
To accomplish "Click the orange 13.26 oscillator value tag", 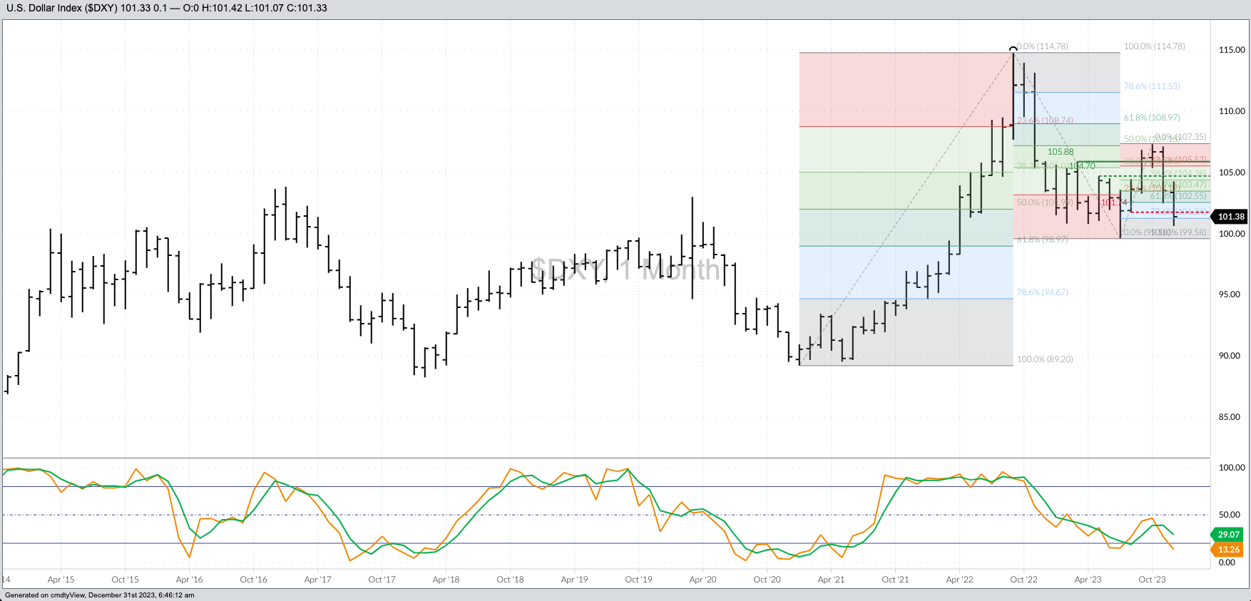I will point(1228,550).
